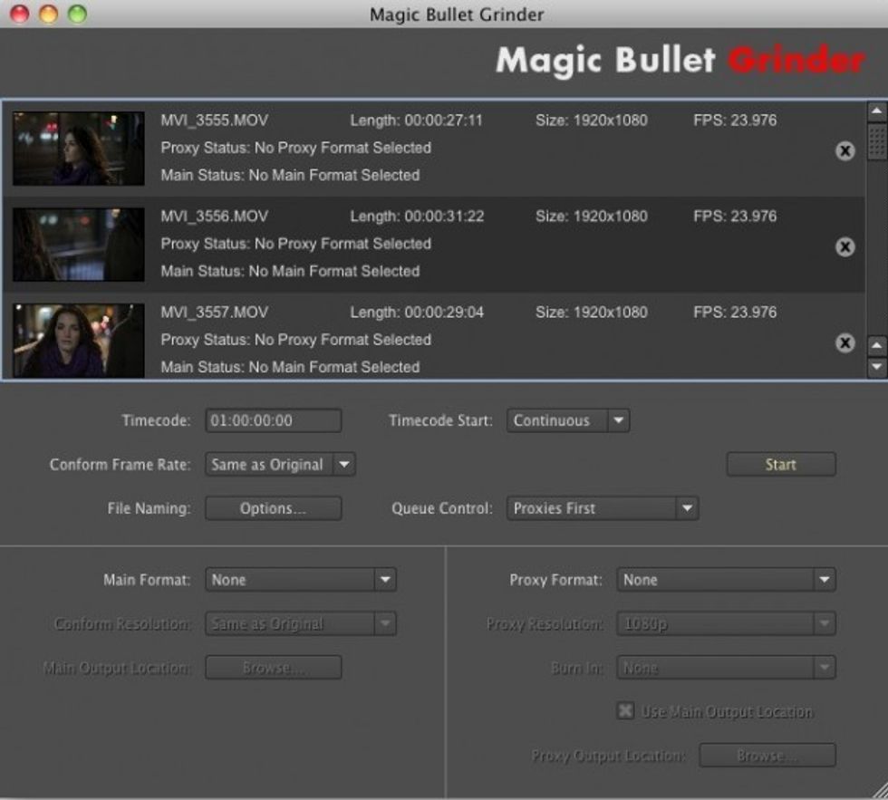Open the Burn In dropdown
Screen dimensions: 888x800
pyautogui.click(x=726, y=668)
